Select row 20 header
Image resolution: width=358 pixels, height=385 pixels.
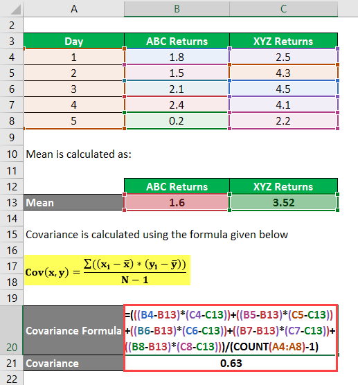point(12,330)
